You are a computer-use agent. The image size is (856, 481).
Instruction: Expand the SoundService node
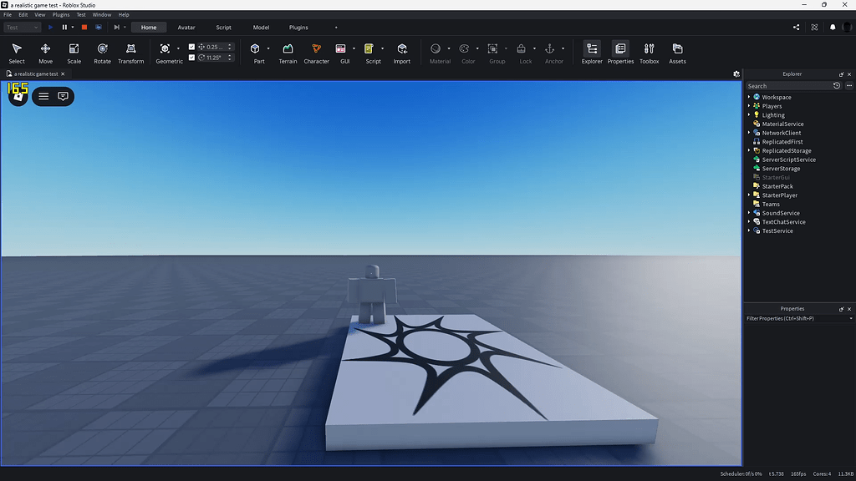coord(749,213)
